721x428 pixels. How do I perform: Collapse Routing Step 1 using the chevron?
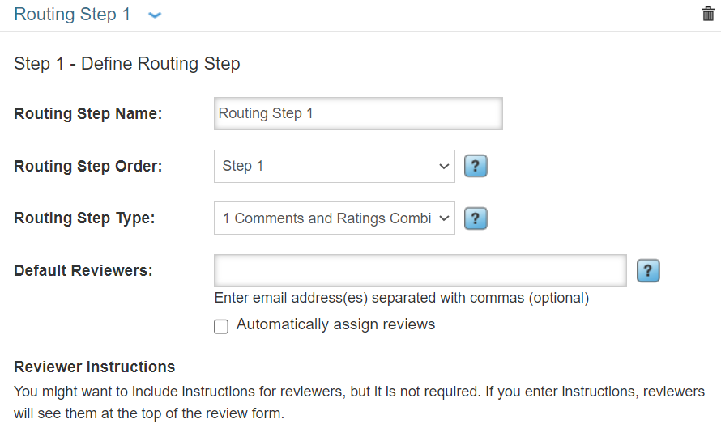click(x=156, y=15)
